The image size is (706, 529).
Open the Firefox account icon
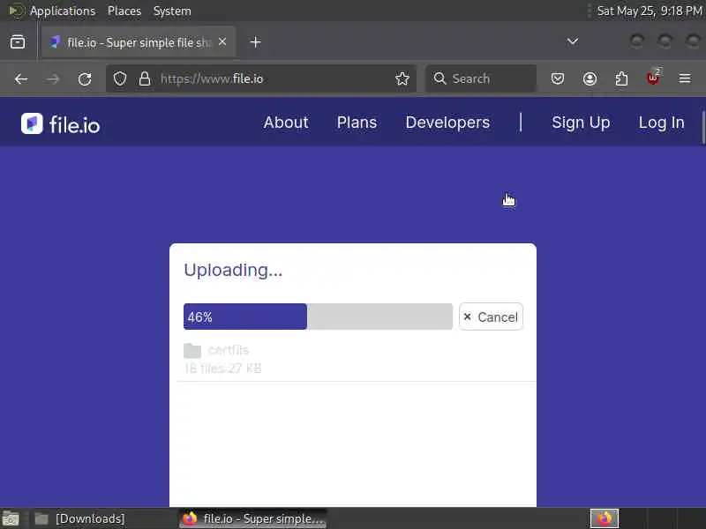click(x=590, y=78)
